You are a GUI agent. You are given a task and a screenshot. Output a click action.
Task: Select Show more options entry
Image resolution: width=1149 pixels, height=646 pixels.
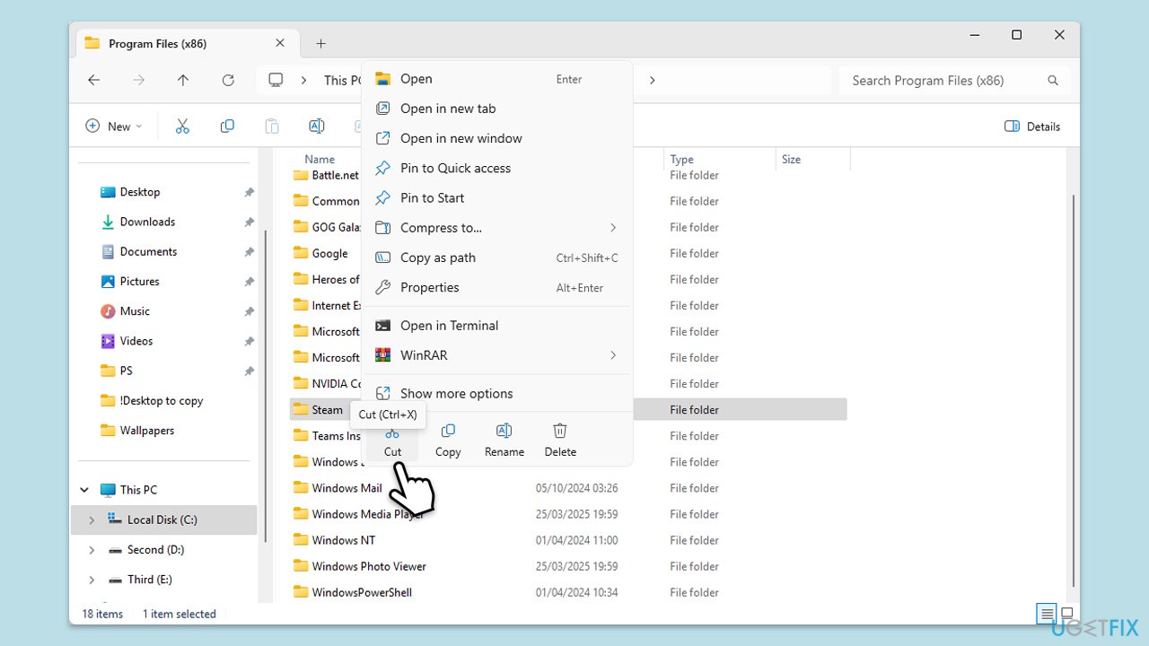click(456, 394)
